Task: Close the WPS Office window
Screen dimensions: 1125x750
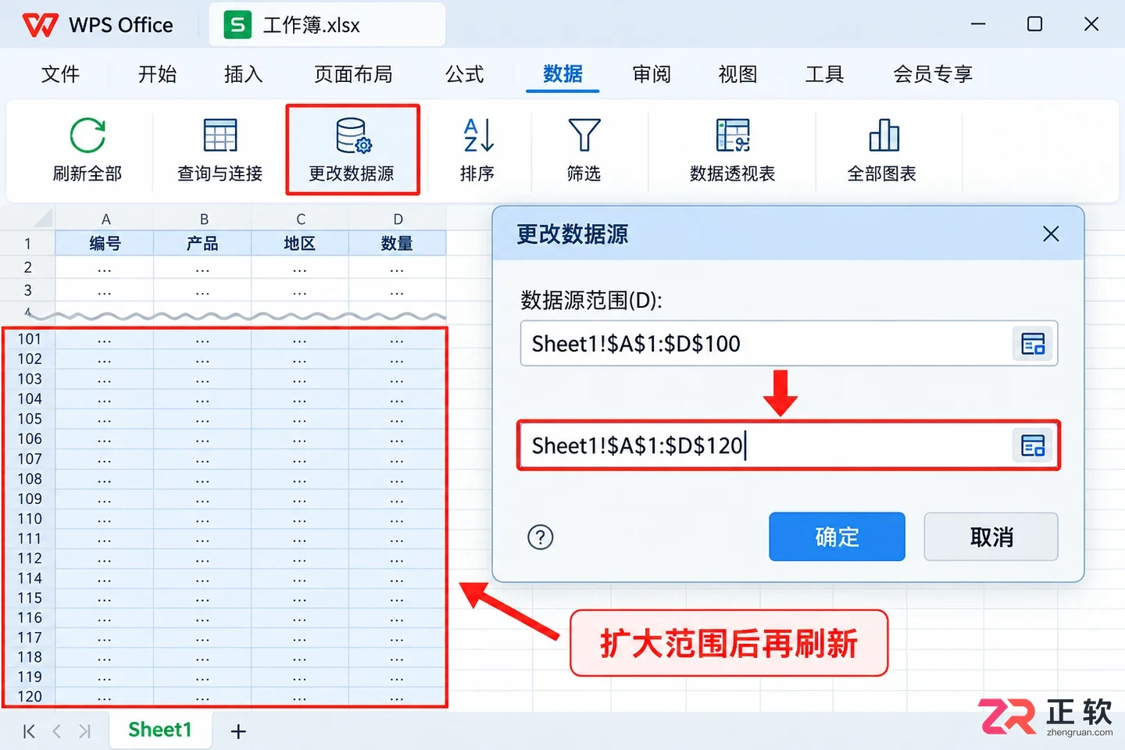Action: tap(1091, 24)
